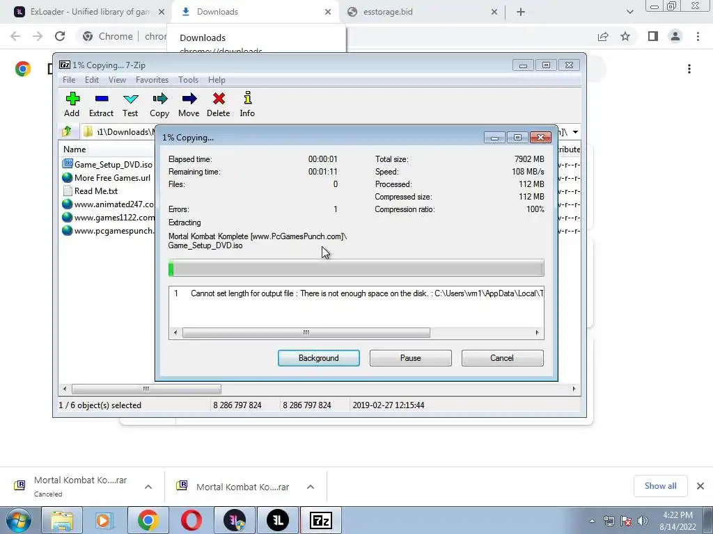Cancel the copying operation
The height and width of the screenshot is (534, 713).
pyautogui.click(x=502, y=358)
